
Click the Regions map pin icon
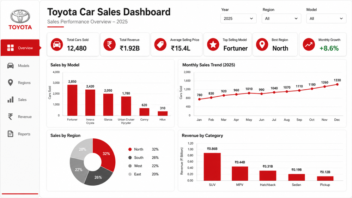click(x=10, y=83)
